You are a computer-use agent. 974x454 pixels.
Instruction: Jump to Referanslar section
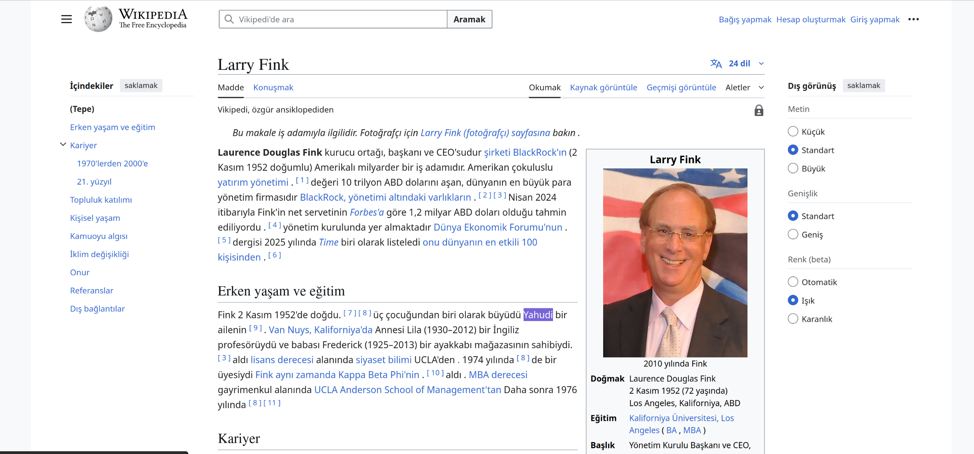(92, 290)
